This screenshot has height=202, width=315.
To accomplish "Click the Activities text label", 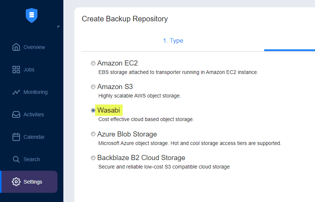I will click(x=34, y=114).
